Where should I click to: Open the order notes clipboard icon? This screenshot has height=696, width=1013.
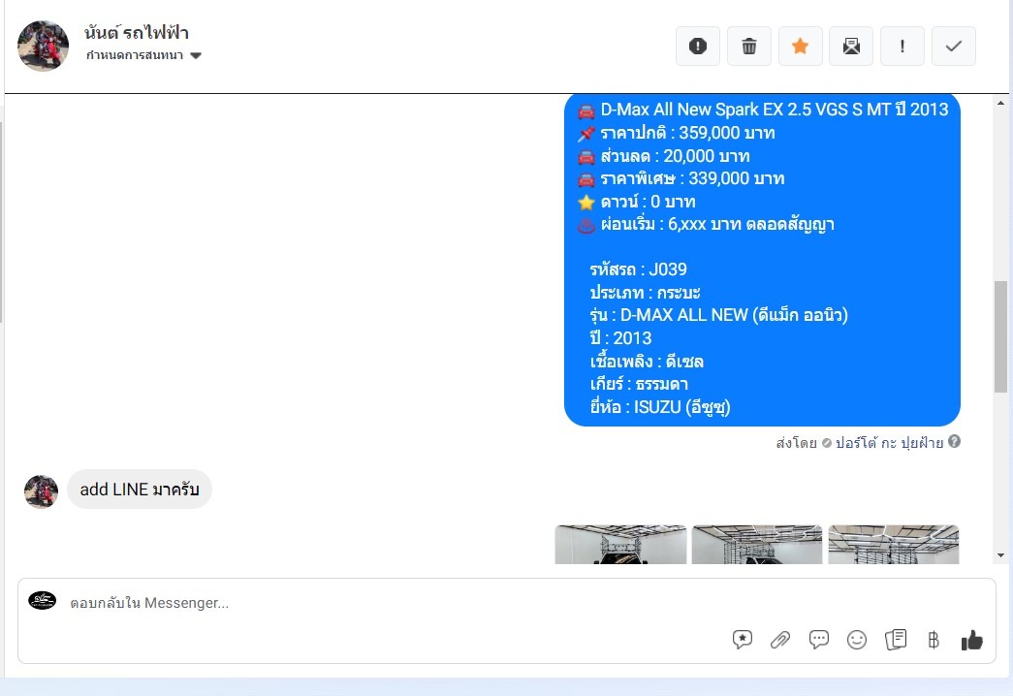click(x=896, y=640)
